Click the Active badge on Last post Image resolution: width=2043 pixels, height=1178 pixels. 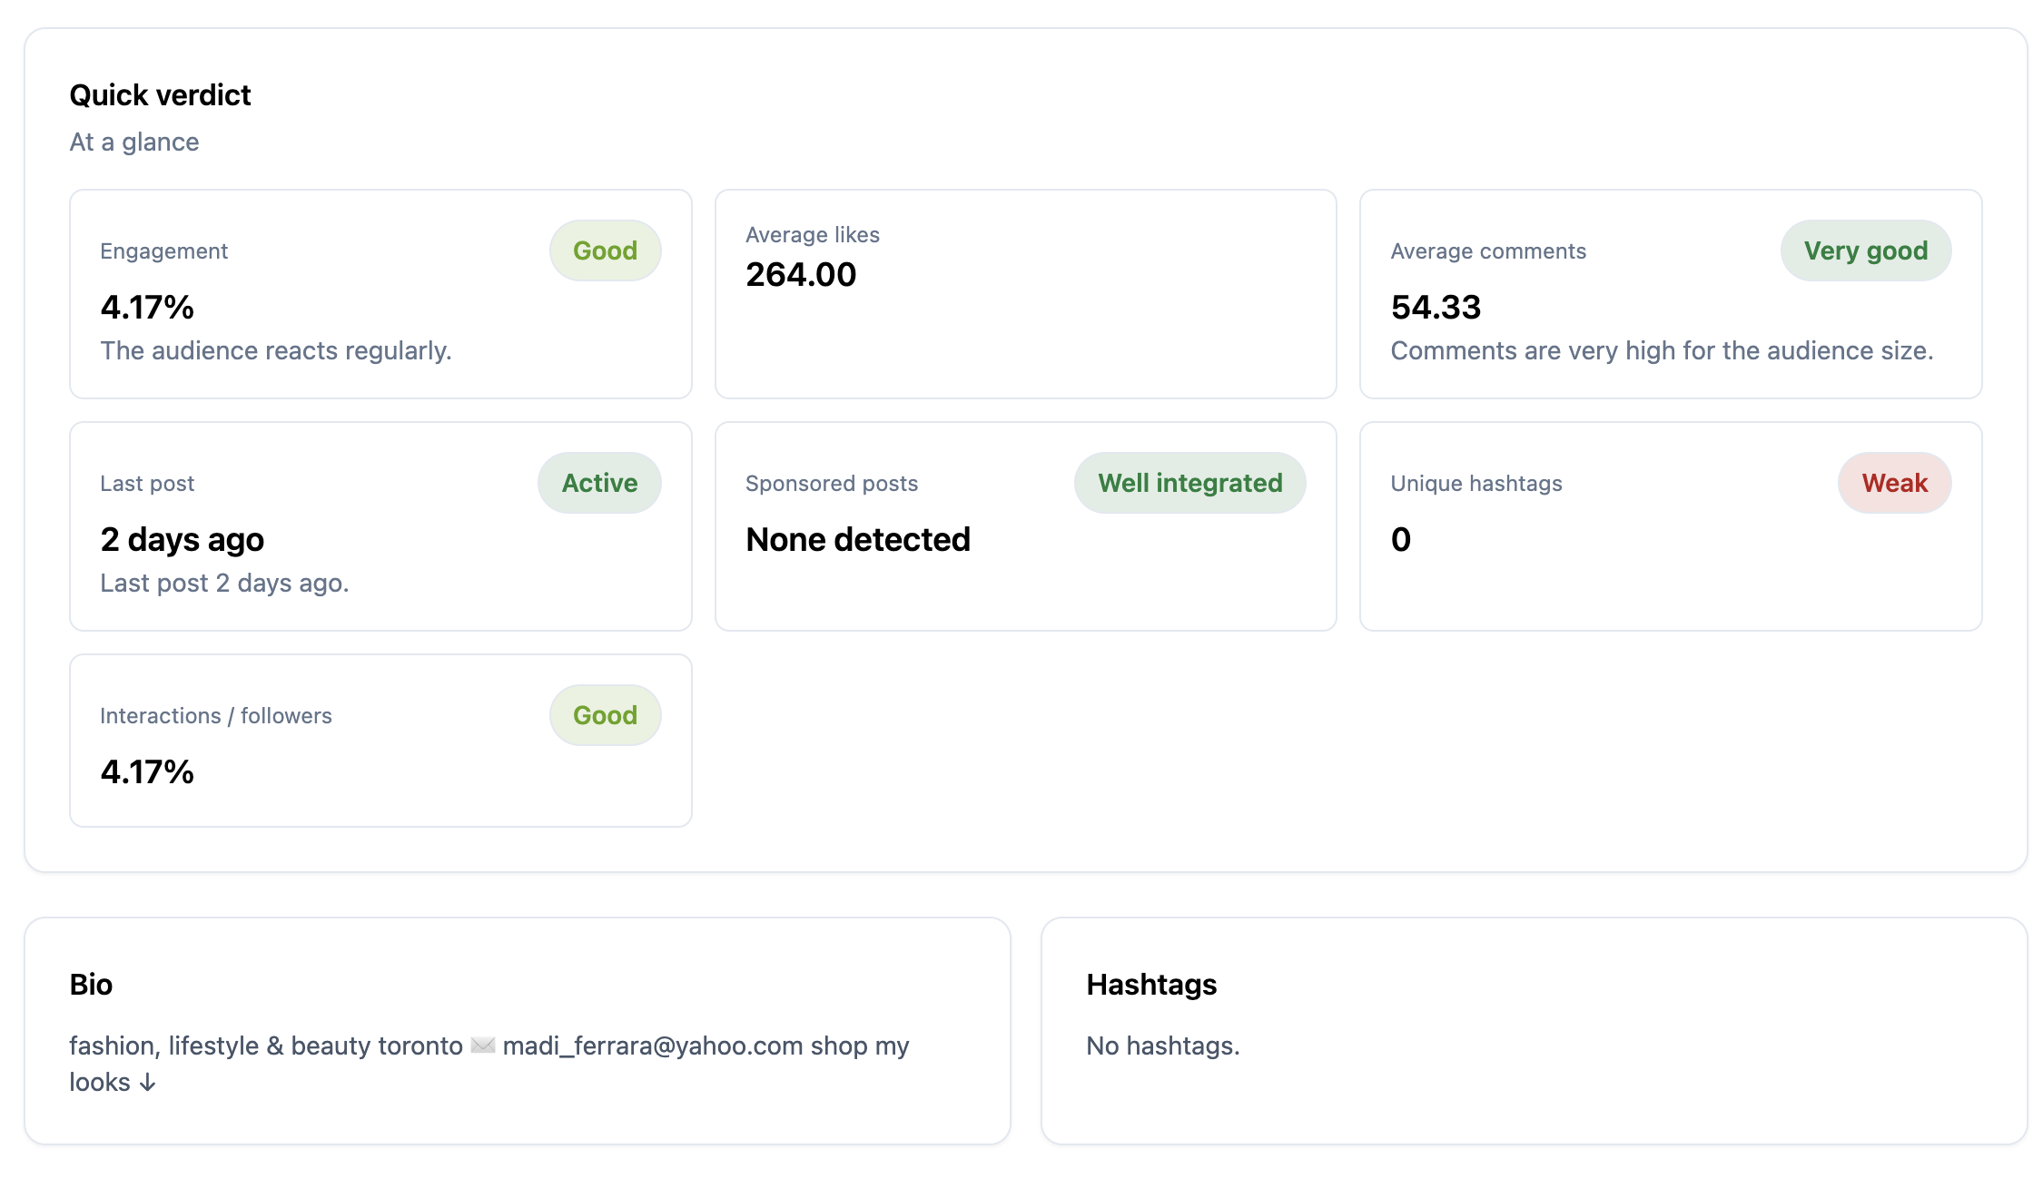[599, 483]
